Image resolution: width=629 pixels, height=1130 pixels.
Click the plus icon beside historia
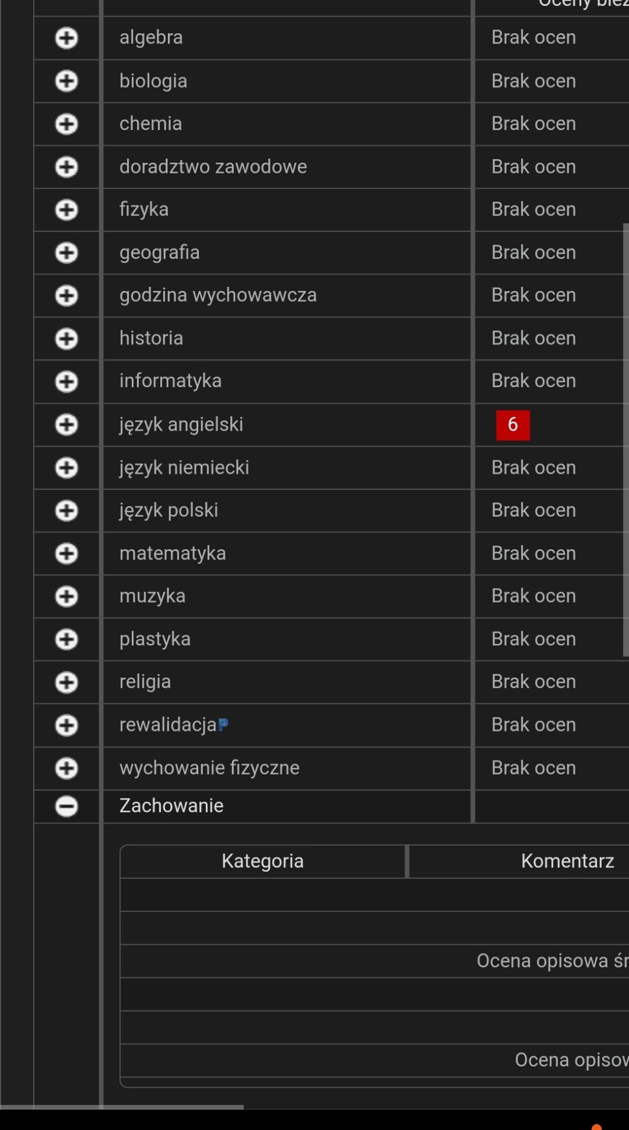(66, 338)
